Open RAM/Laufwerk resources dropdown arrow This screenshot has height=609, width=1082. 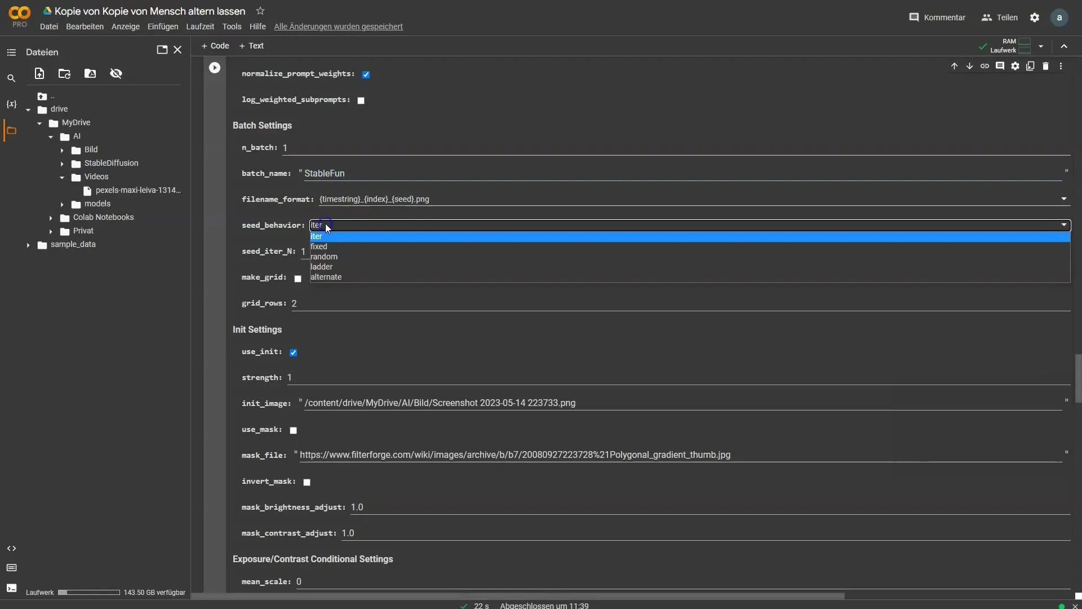pos(1041,46)
